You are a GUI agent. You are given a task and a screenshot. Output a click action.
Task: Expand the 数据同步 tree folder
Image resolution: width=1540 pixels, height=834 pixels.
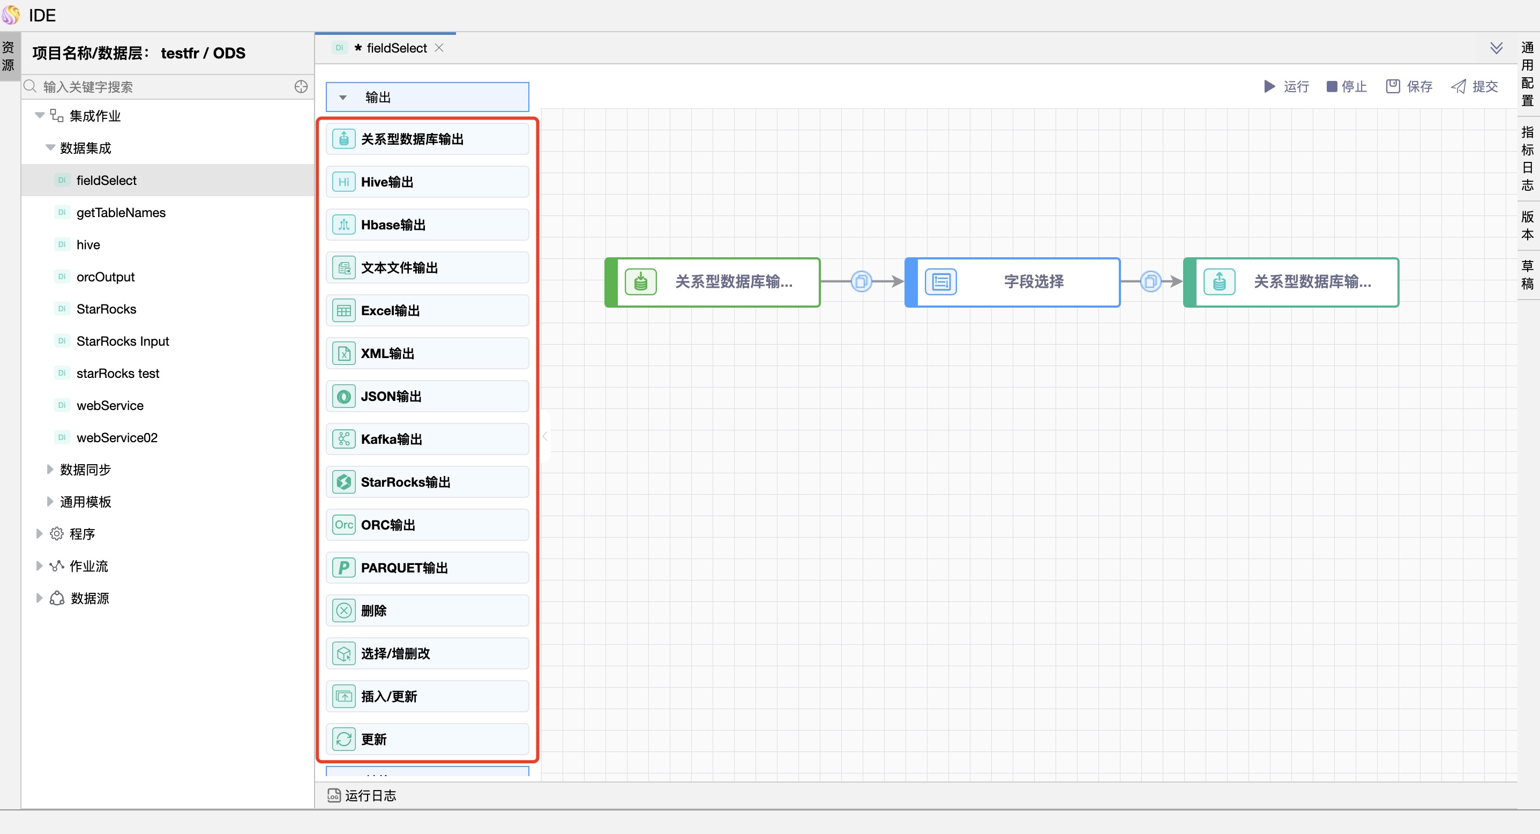50,470
